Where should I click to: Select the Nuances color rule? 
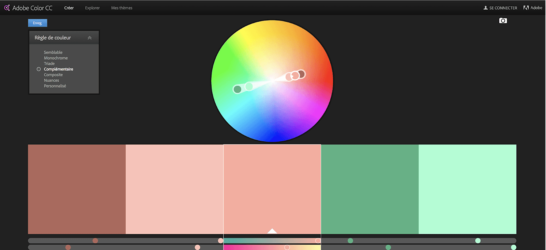pyautogui.click(x=52, y=80)
